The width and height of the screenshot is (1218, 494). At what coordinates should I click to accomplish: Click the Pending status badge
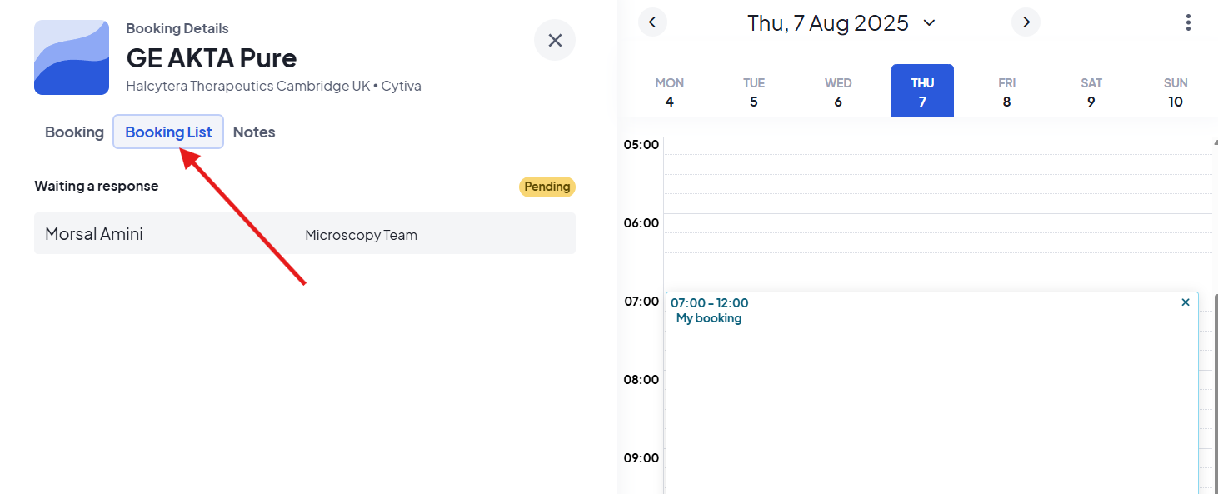point(547,187)
